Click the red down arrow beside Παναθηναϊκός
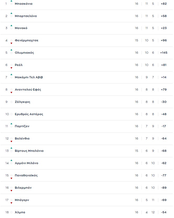174x218 pixels. pyautogui.click(x=11, y=178)
